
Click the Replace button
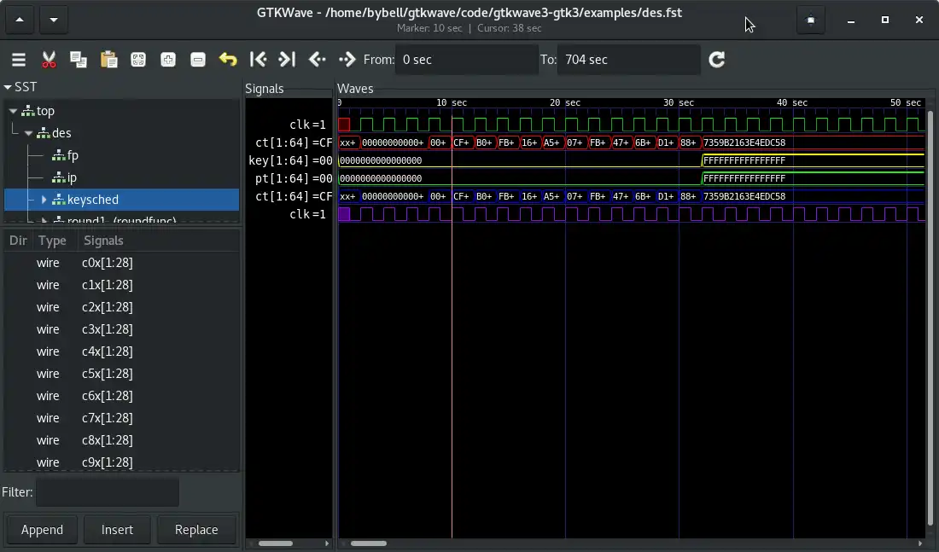(196, 530)
